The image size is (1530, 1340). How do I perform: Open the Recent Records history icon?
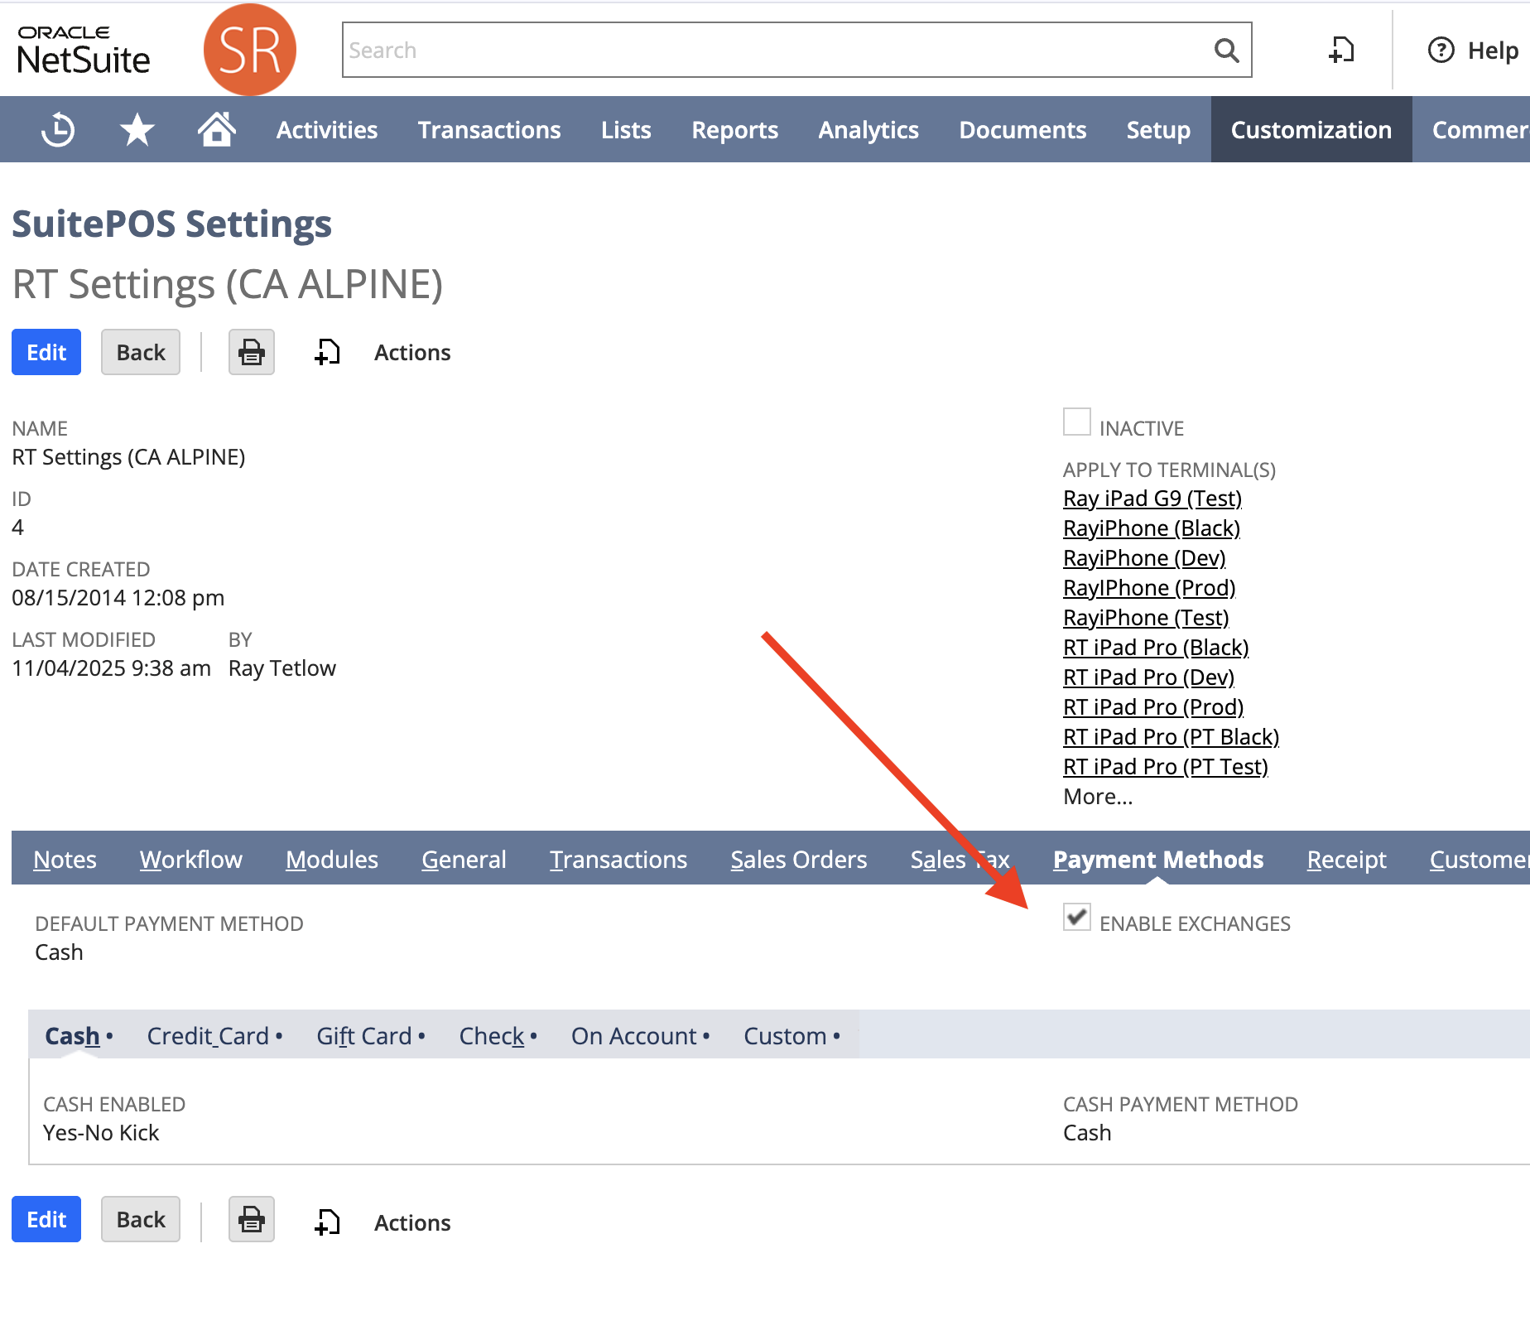click(58, 130)
